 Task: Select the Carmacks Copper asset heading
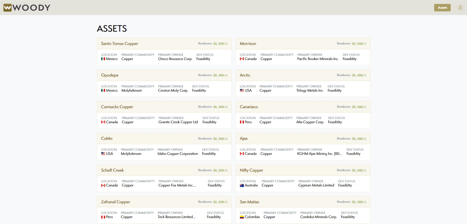(117, 107)
